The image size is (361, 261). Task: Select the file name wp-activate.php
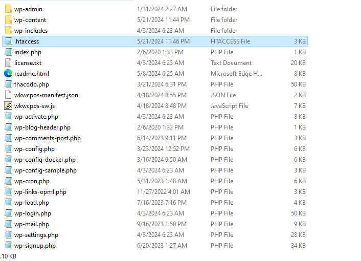36,117
